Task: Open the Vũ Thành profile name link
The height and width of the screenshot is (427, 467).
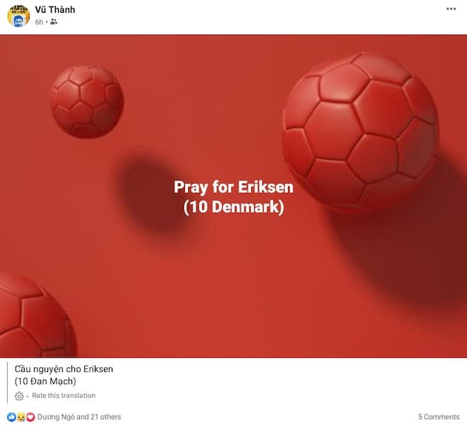Action: tap(55, 9)
